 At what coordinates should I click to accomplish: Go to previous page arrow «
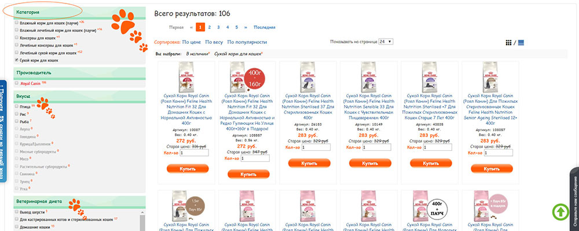(191, 27)
